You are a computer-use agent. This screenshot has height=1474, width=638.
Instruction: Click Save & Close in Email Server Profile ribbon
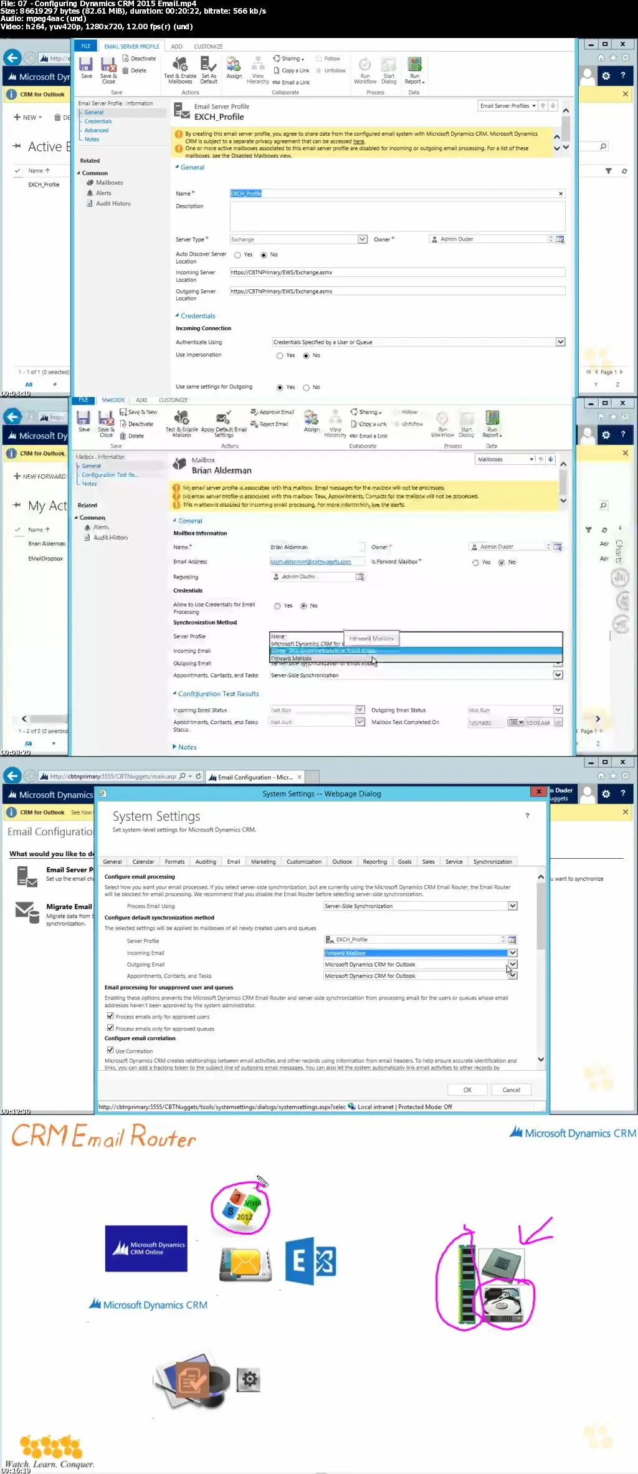108,70
